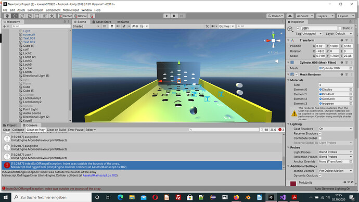Open the Layers dropdown
This screenshot has height=202, width=359.
(325, 16)
